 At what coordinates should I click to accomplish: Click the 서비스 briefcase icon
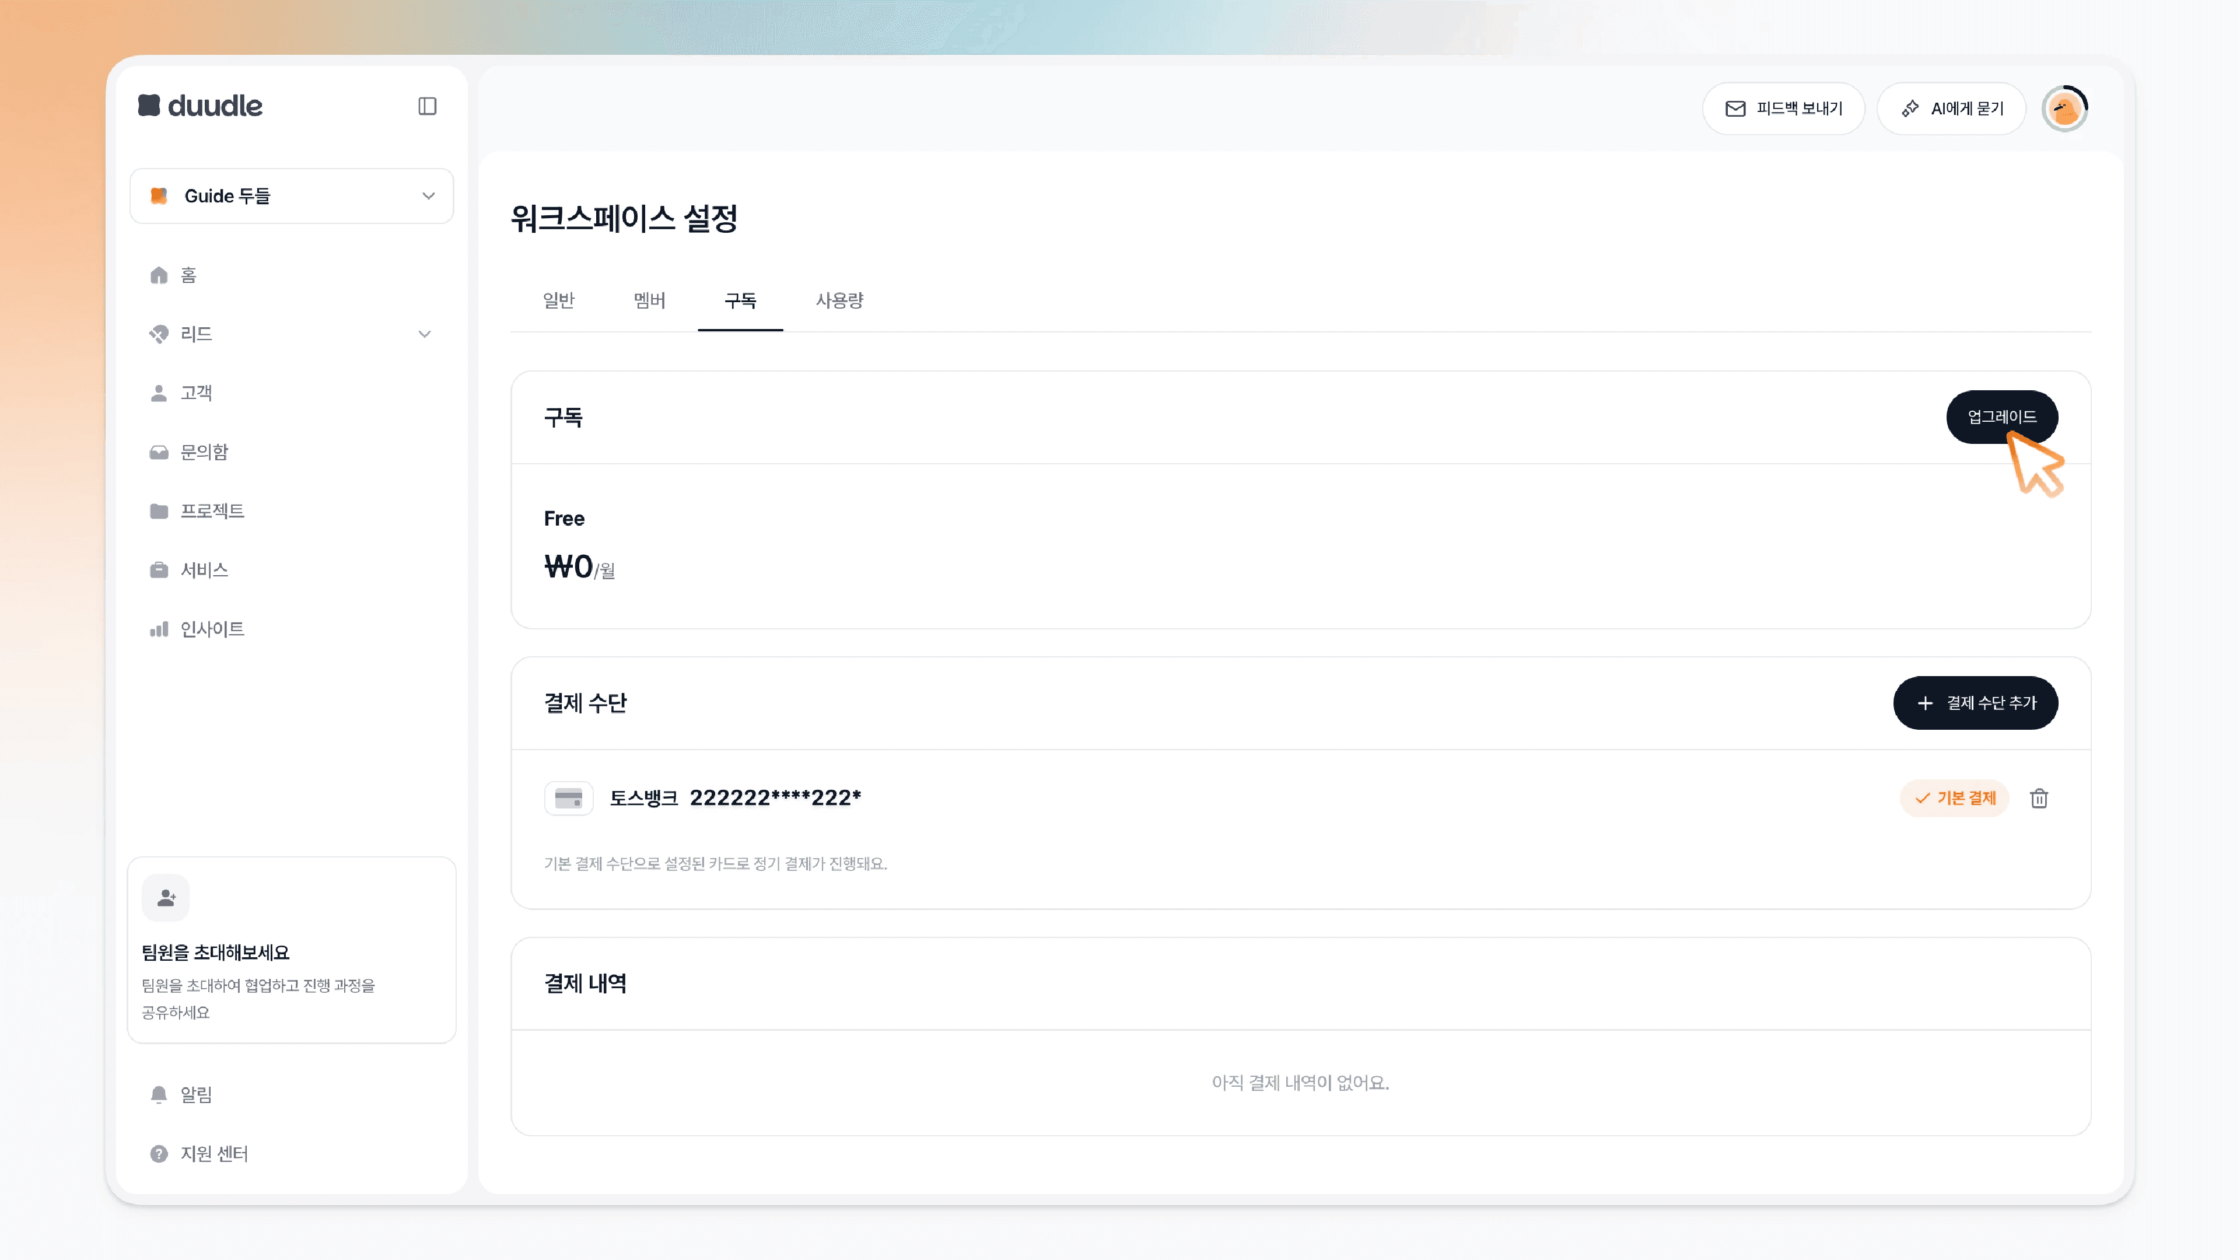click(158, 570)
